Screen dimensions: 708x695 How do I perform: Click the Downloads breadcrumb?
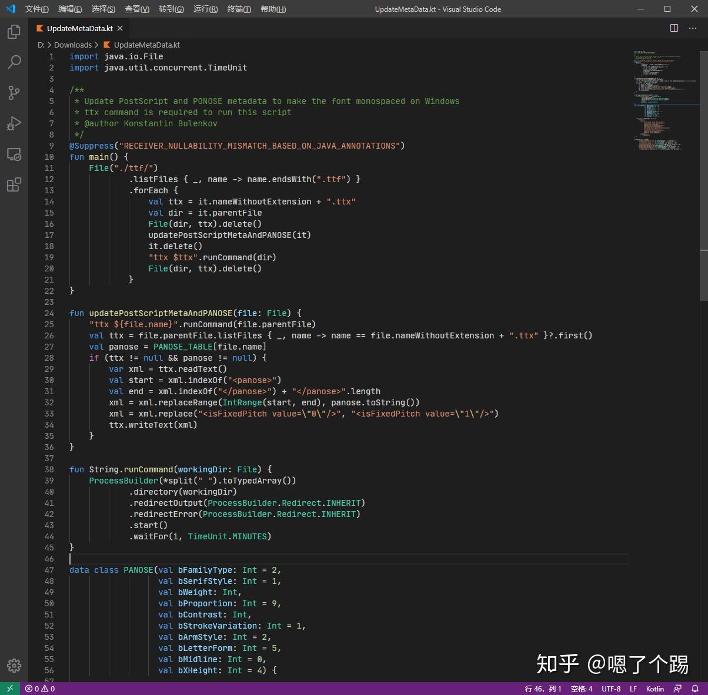pos(72,45)
